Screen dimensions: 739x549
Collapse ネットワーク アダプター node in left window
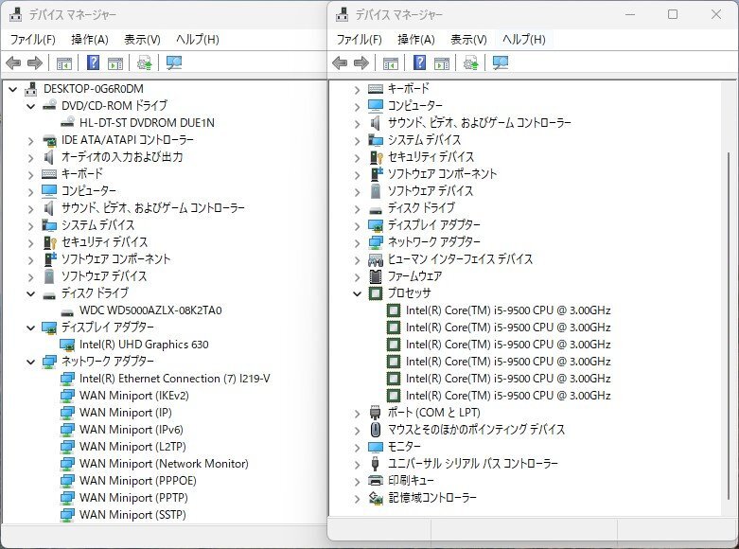coord(31,362)
